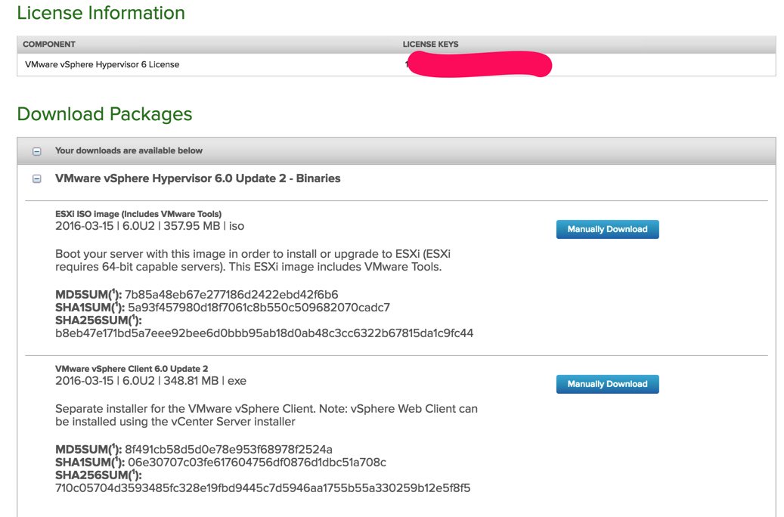This screenshot has height=517, width=784.
Task: Click the 'Separate installer for the VMware vSphere Client' description
Action: (266, 416)
